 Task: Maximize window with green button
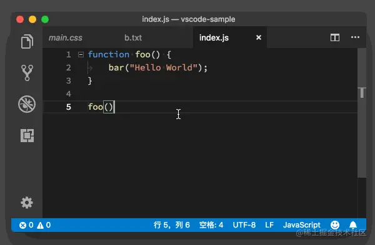pyautogui.click(x=45, y=19)
